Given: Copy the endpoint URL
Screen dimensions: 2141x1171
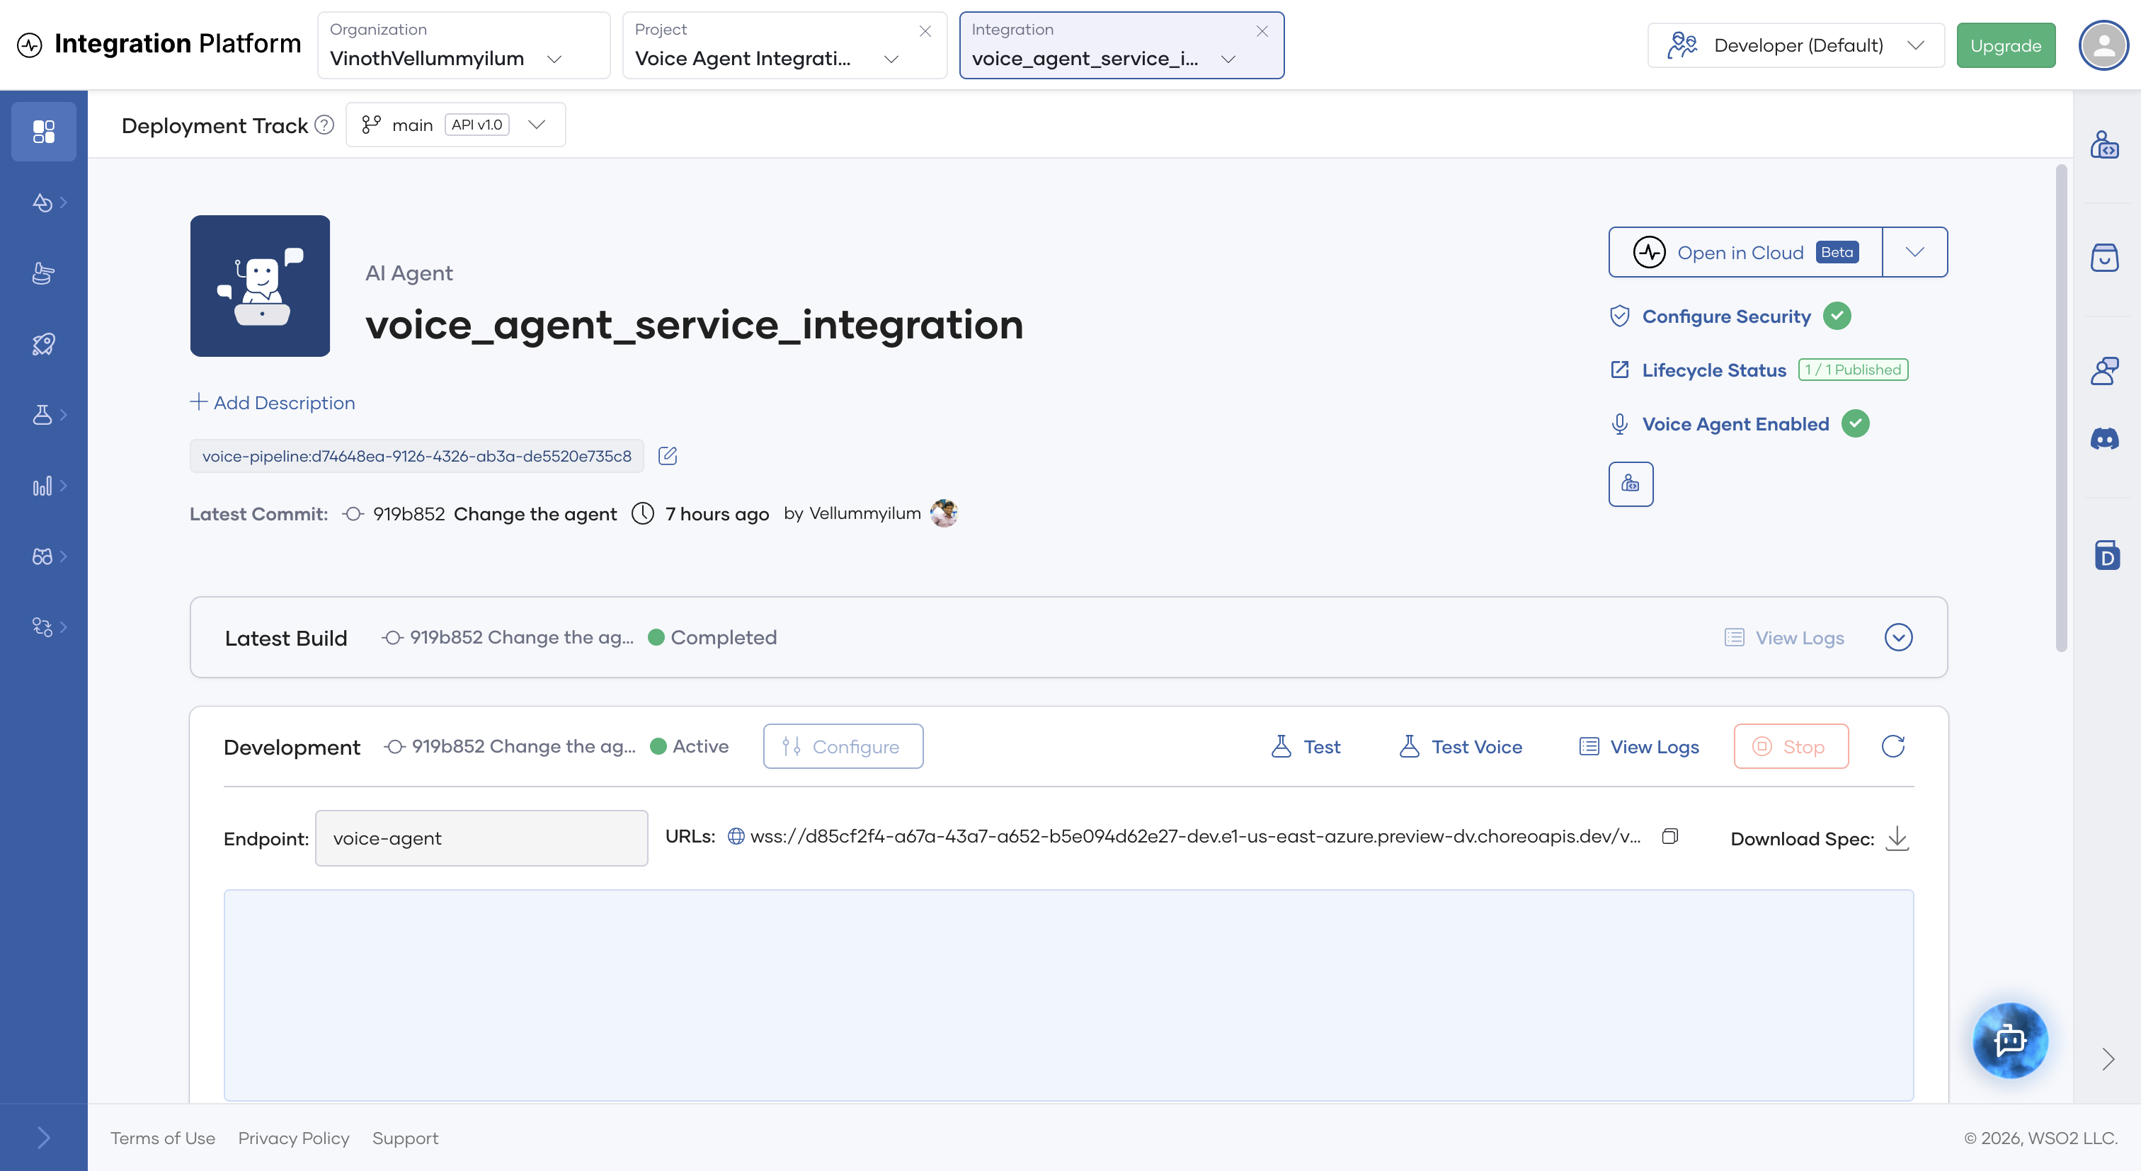Looking at the screenshot, I should 1669,836.
